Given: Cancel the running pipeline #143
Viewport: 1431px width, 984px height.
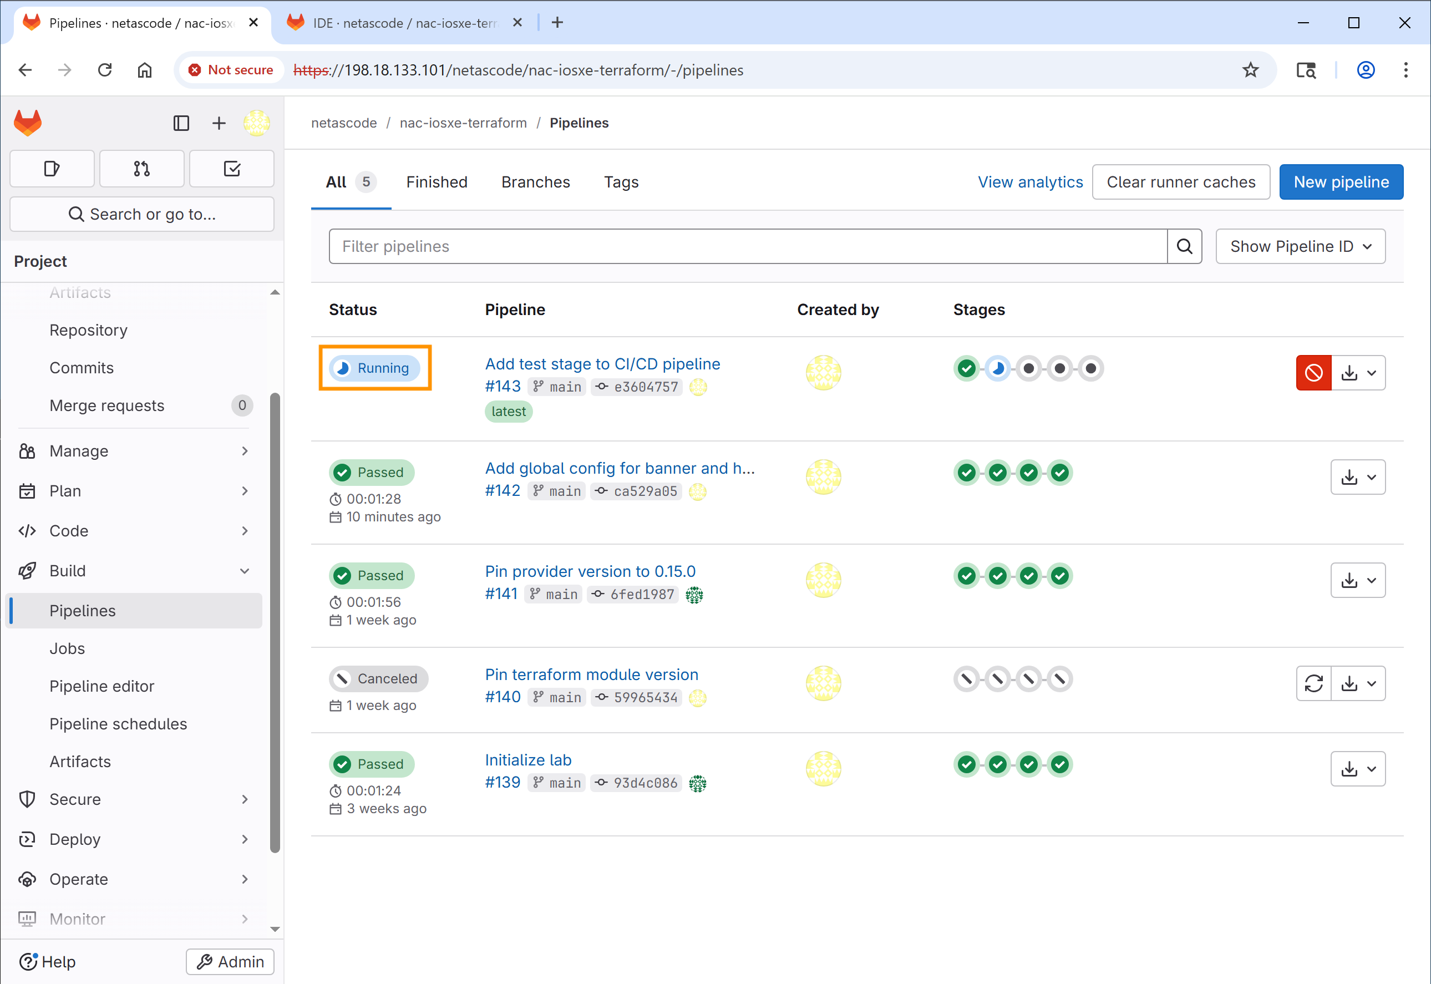Looking at the screenshot, I should pos(1313,372).
